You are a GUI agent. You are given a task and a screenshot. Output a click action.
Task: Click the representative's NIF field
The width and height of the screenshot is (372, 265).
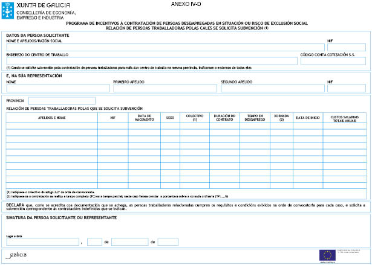(347, 88)
